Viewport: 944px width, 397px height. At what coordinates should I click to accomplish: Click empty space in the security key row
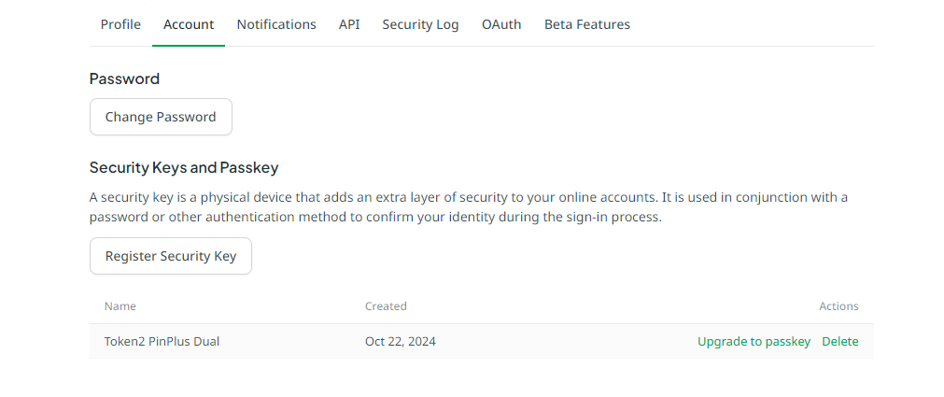(x=566, y=342)
